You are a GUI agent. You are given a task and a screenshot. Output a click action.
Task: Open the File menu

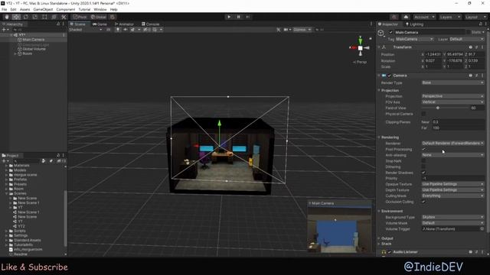point(5,10)
